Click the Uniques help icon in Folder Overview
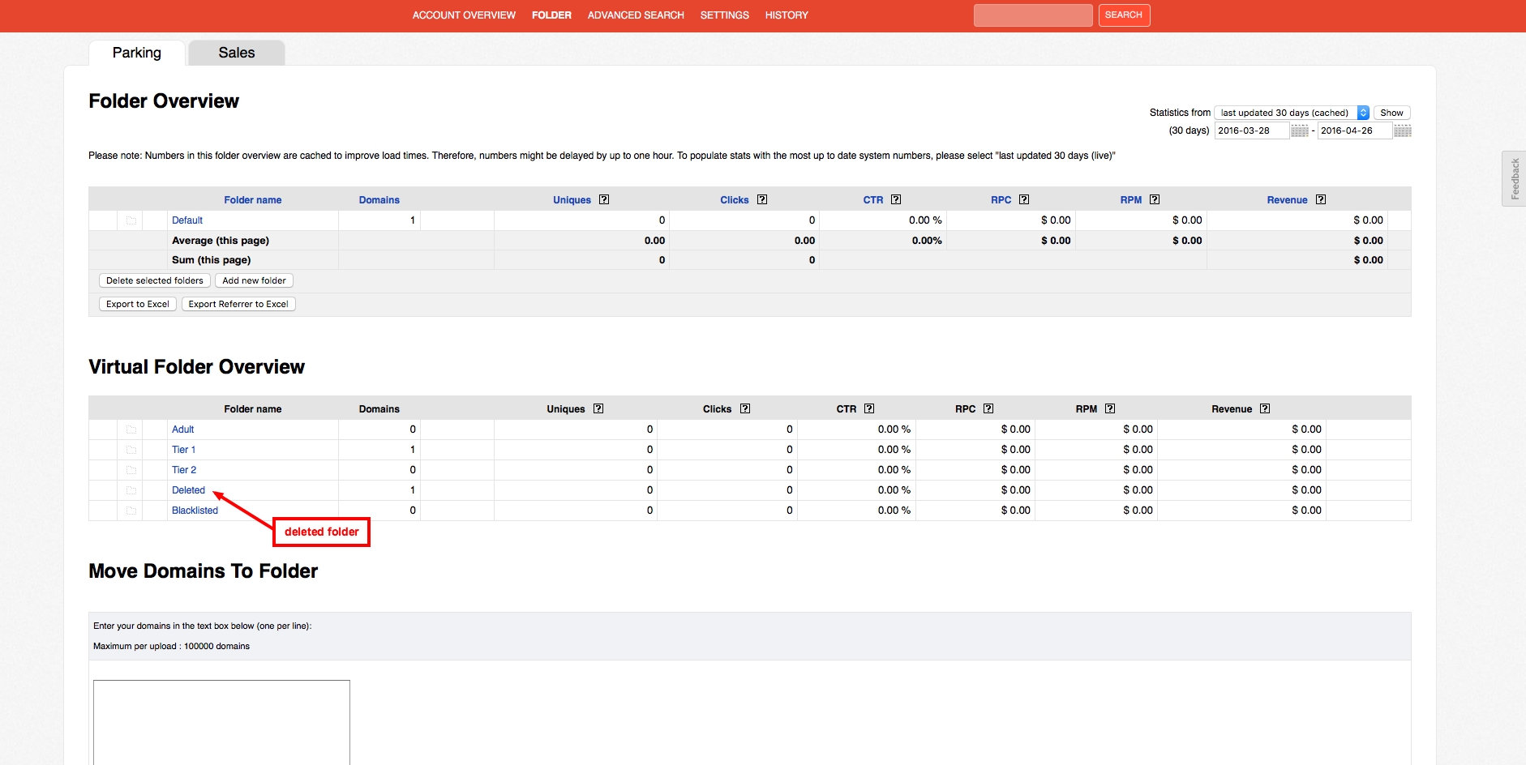 [604, 200]
